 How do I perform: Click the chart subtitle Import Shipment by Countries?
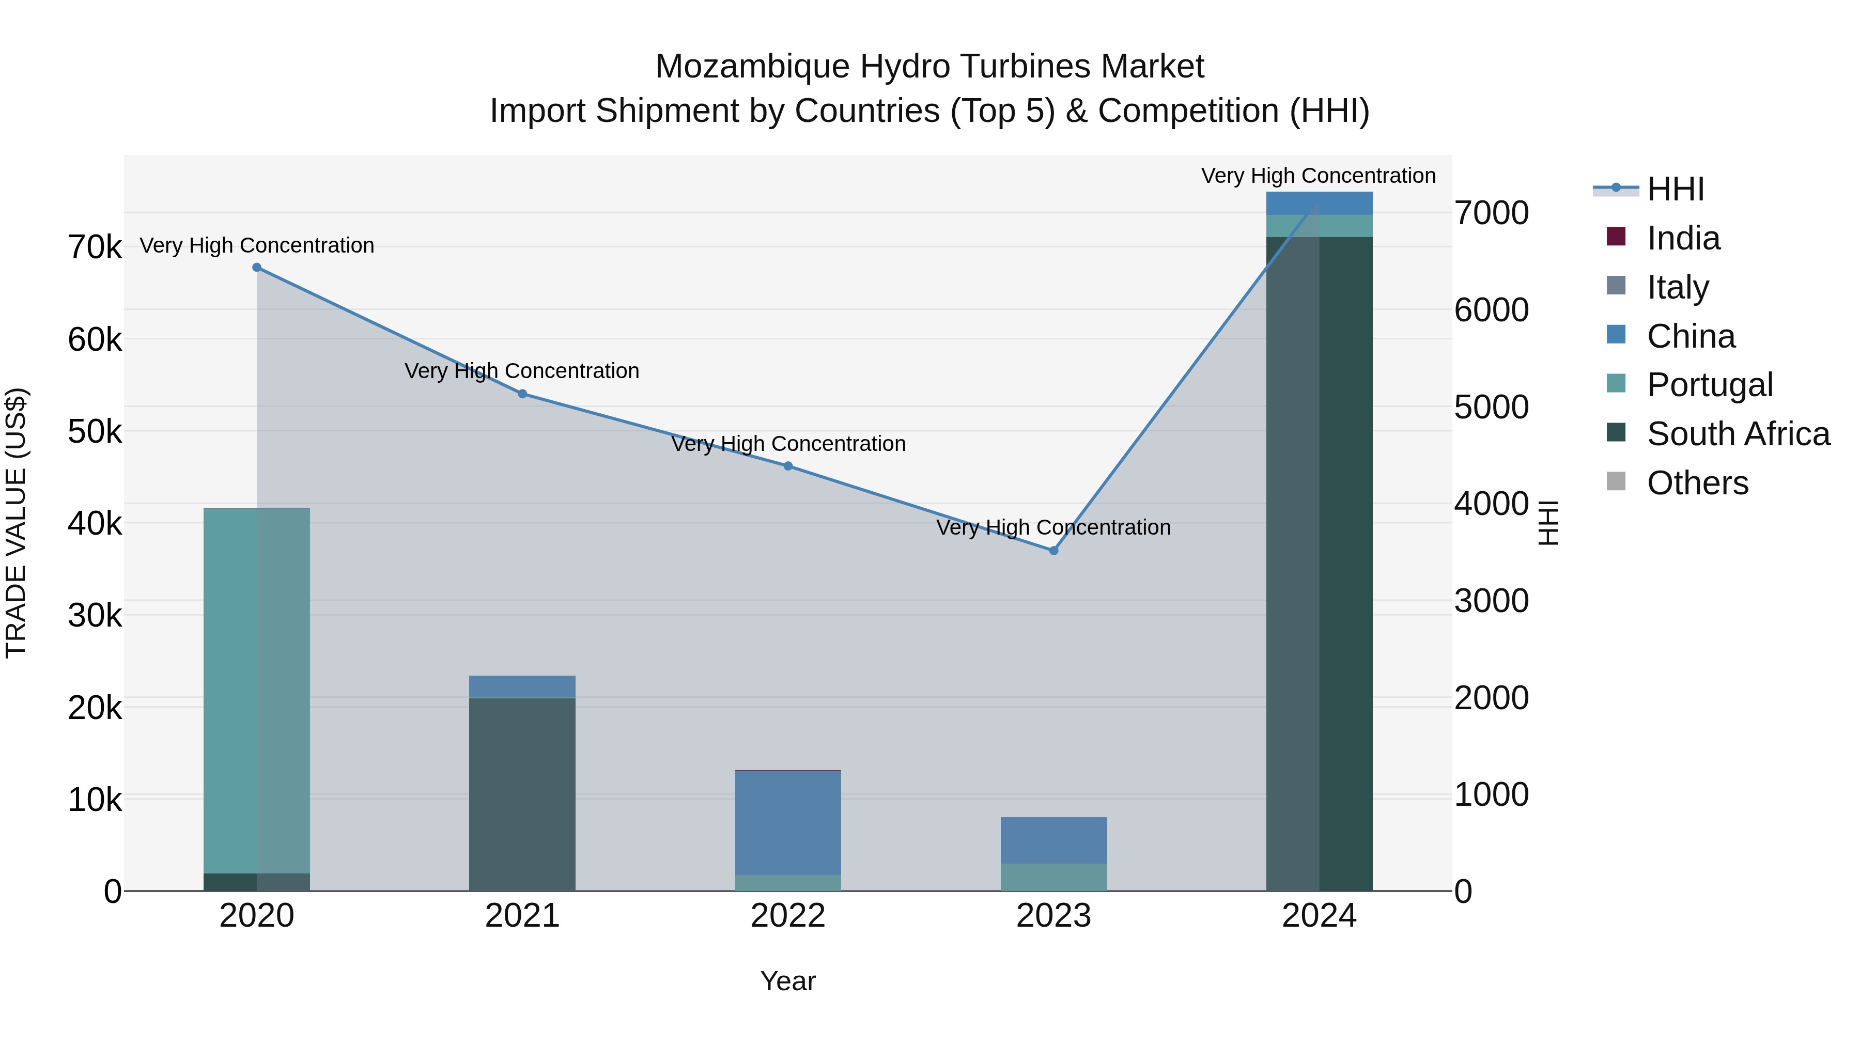click(x=930, y=111)
